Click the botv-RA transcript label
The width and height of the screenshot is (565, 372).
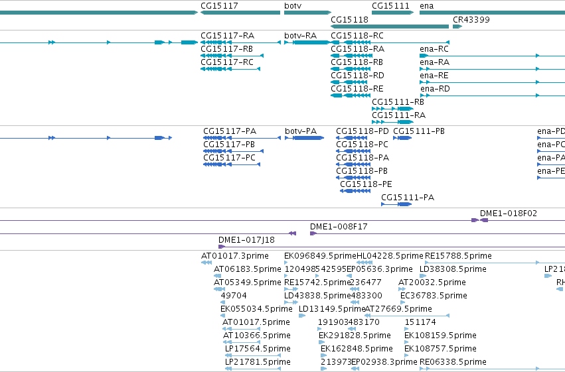[x=301, y=36]
